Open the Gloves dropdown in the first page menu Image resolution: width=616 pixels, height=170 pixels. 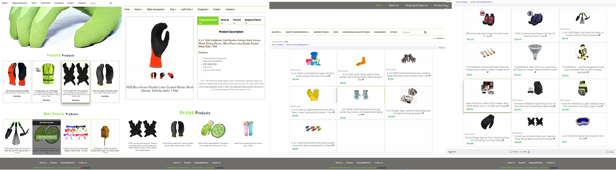click(5, 3)
